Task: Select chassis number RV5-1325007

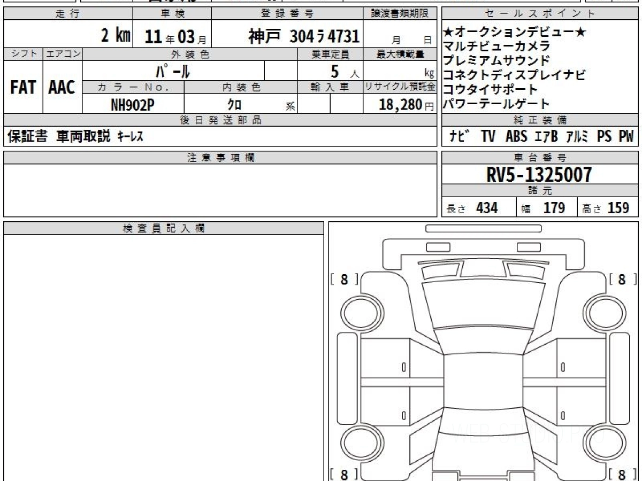Action: click(x=539, y=175)
